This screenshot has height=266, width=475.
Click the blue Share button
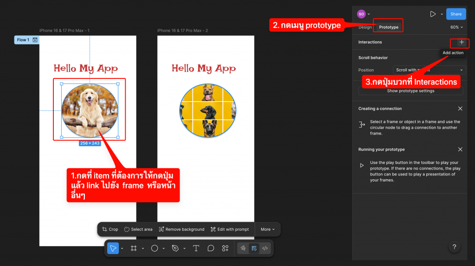(x=456, y=14)
